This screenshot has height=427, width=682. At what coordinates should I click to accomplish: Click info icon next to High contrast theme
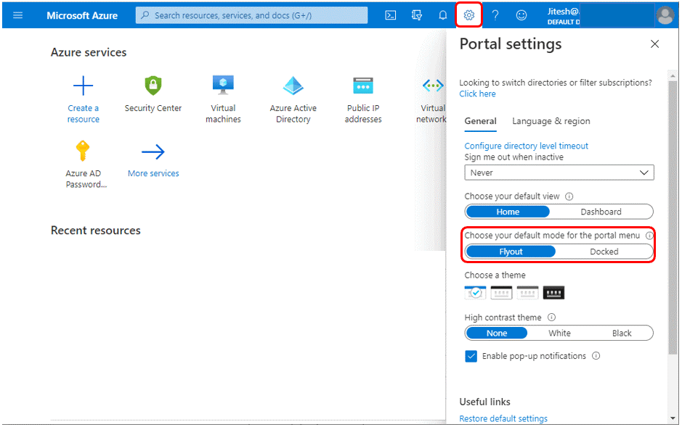[x=551, y=318]
